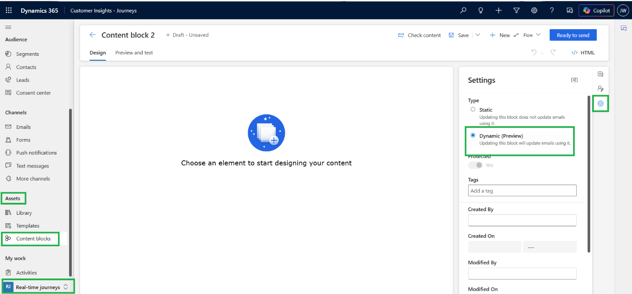Collapse the Settings pane with arrow icon

[574, 80]
